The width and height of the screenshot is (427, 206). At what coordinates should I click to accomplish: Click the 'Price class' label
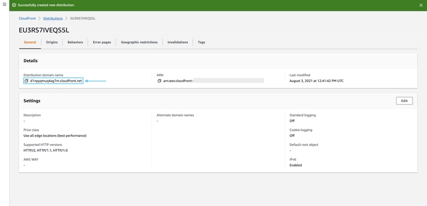31,130
